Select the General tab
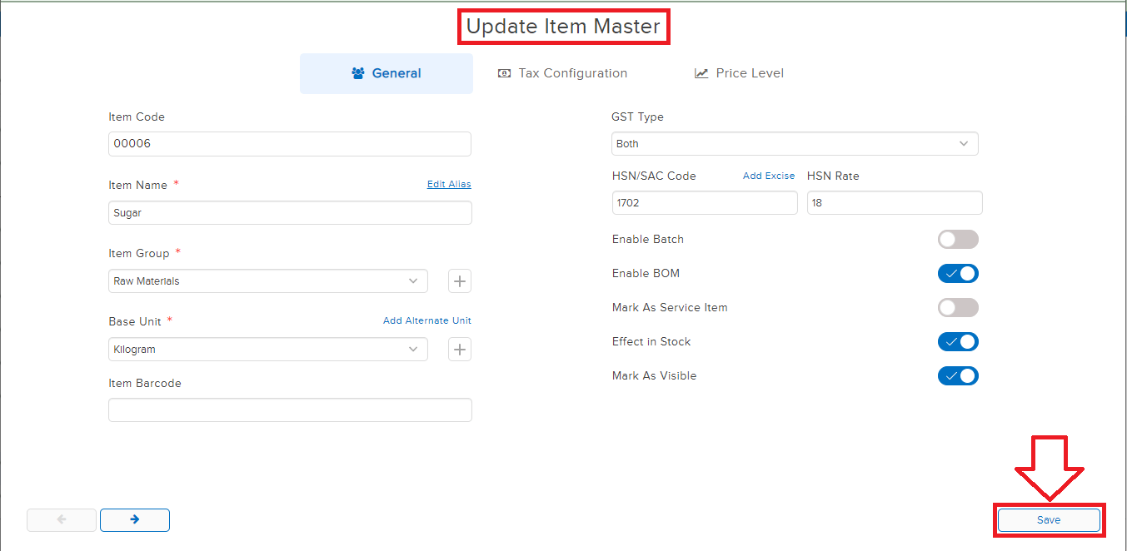 pyautogui.click(x=386, y=73)
